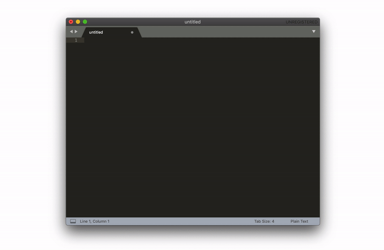This screenshot has height=250, width=384.
Task: Minimize the window with the yellow button
Action: (78, 22)
